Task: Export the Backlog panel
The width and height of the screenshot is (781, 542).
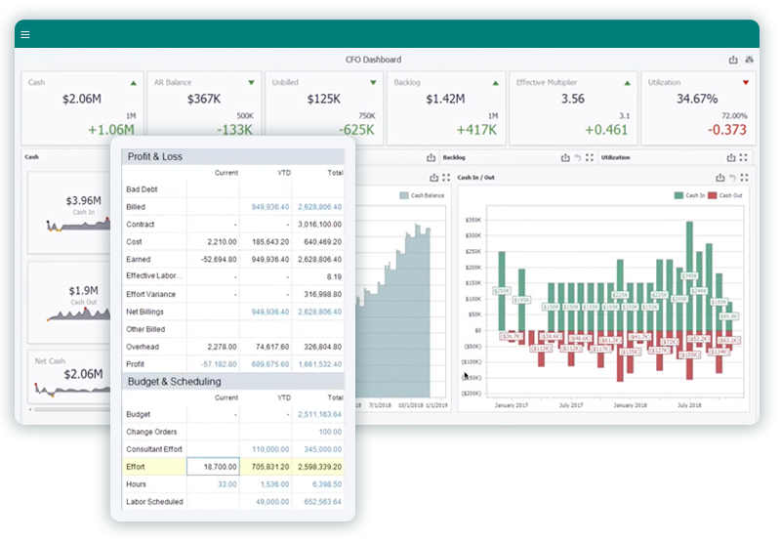Action: [x=565, y=157]
